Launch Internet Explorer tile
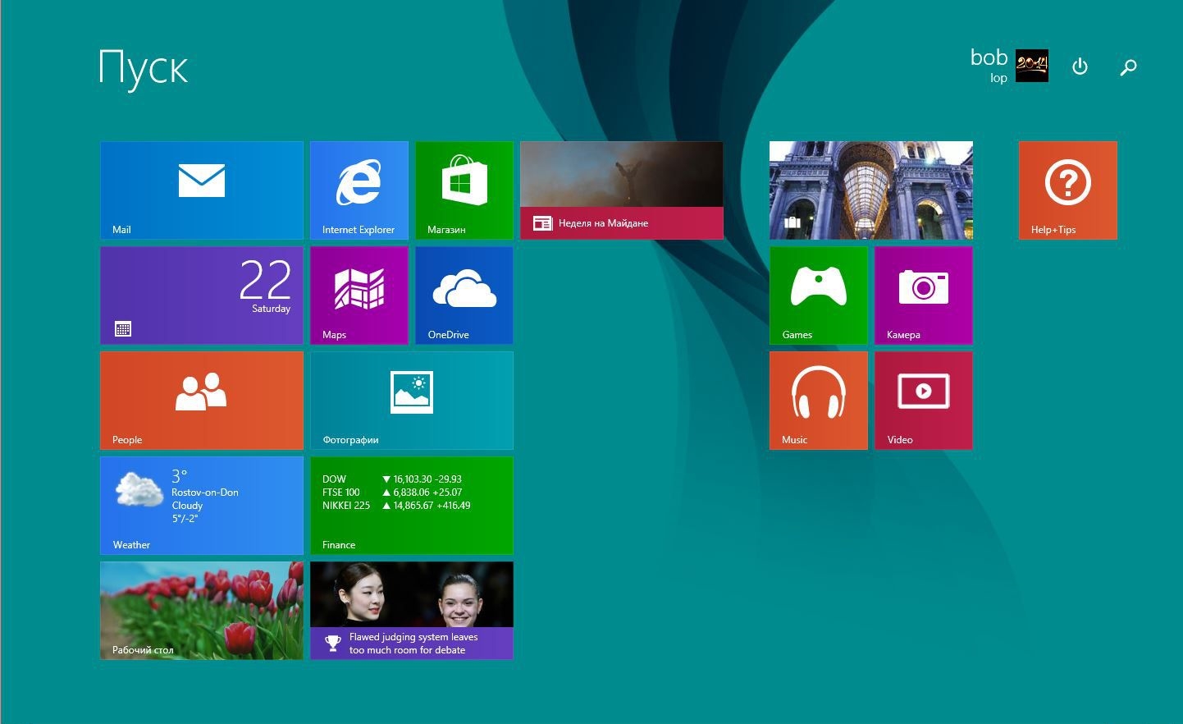 359,190
